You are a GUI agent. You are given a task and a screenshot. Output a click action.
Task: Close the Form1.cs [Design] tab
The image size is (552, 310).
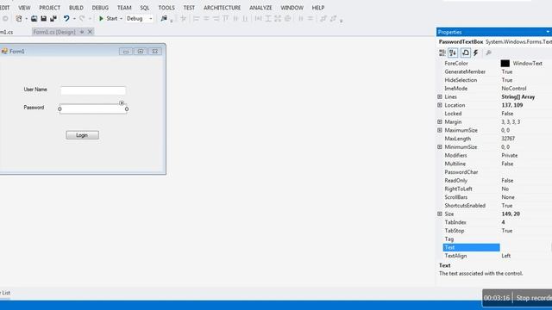[90, 32]
